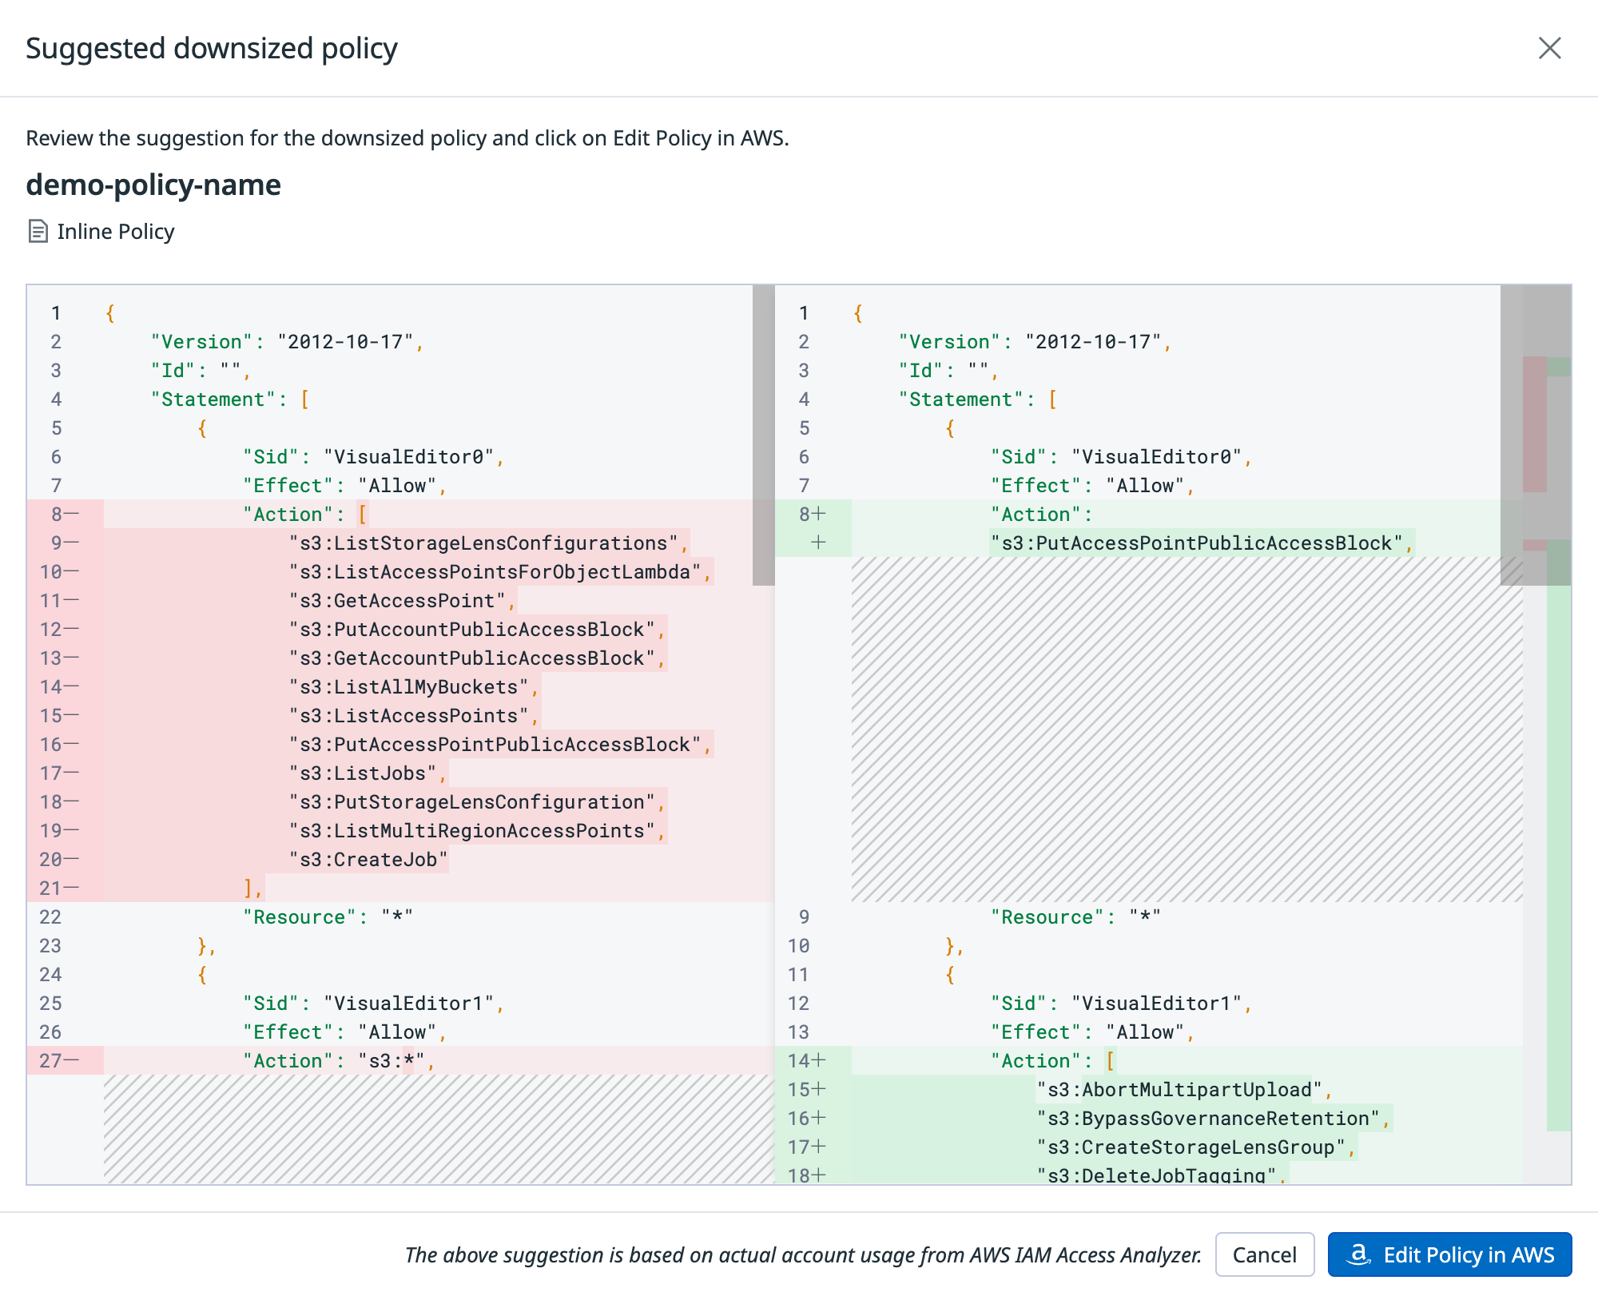This screenshot has height=1296, width=1598.
Task: Click added line 8 plus marker
Action: [819, 514]
